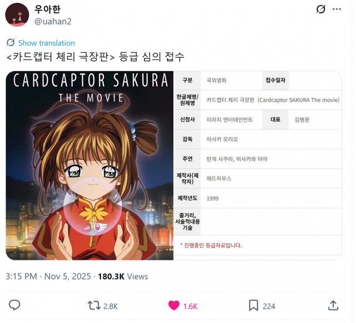The height and width of the screenshot is (323, 356).
Task: Open the reply comment icon
Action: pos(14,305)
